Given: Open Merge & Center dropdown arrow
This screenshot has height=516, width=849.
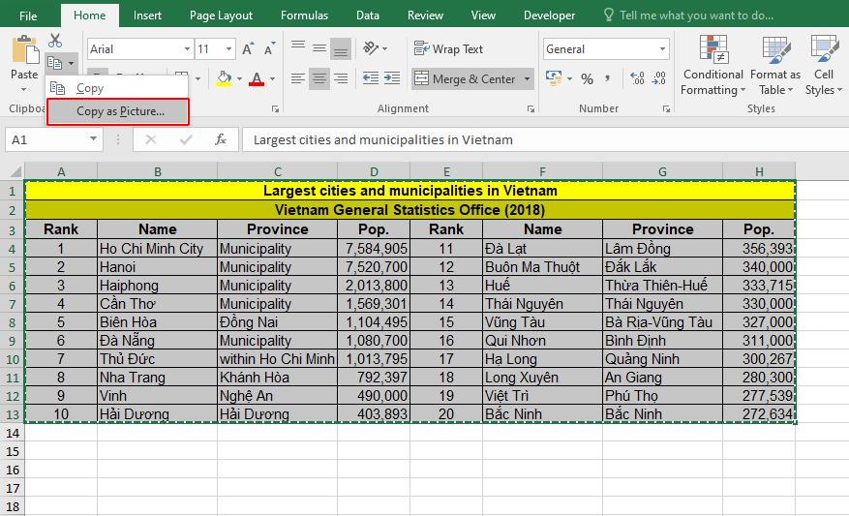Looking at the screenshot, I should (x=527, y=79).
